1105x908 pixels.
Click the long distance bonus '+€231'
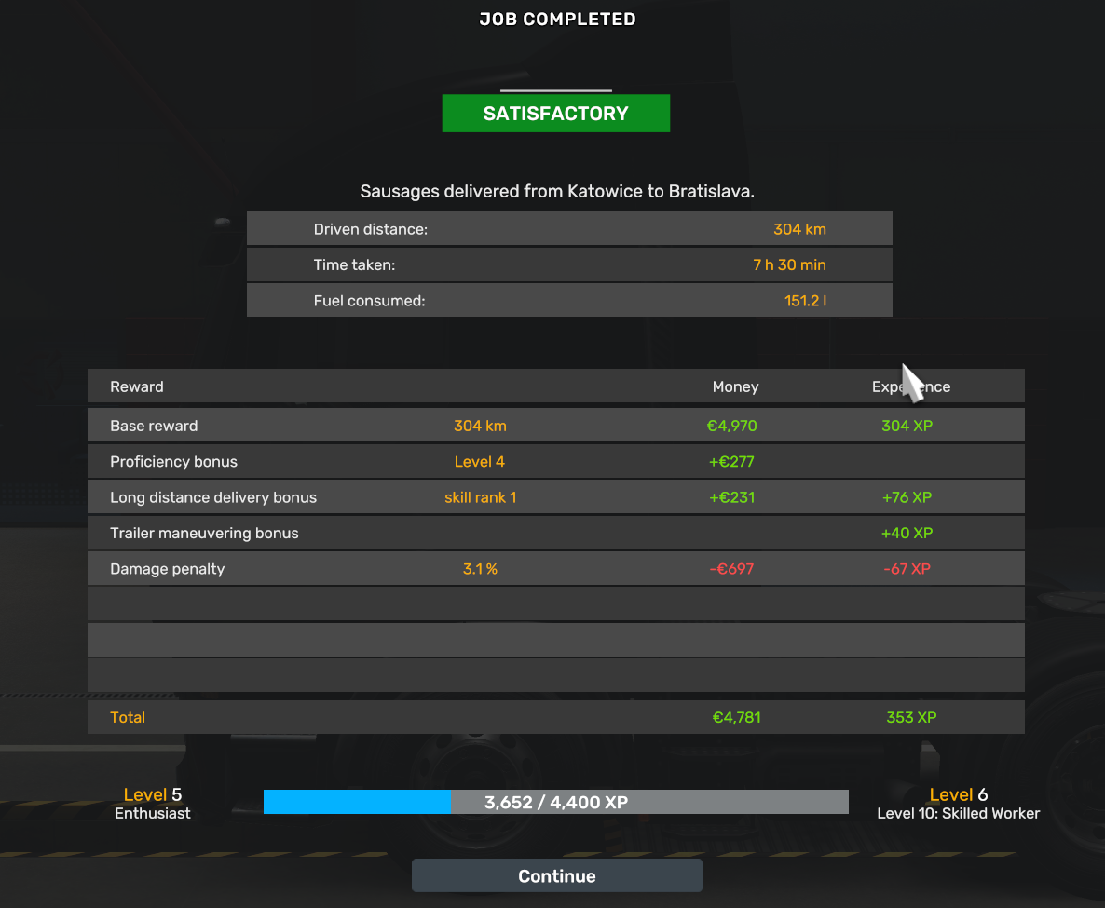click(x=731, y=497)
